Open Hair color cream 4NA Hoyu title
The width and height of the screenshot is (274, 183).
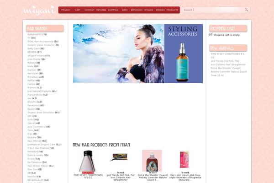click(x=185, y=178)
